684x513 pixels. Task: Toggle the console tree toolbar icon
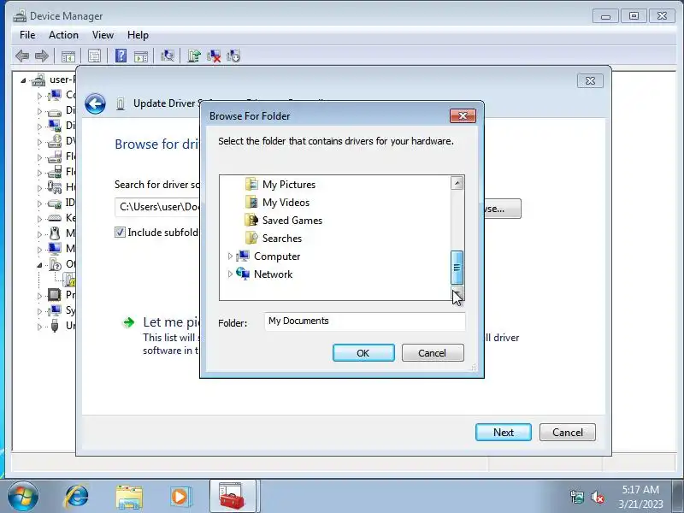point(68,56)
